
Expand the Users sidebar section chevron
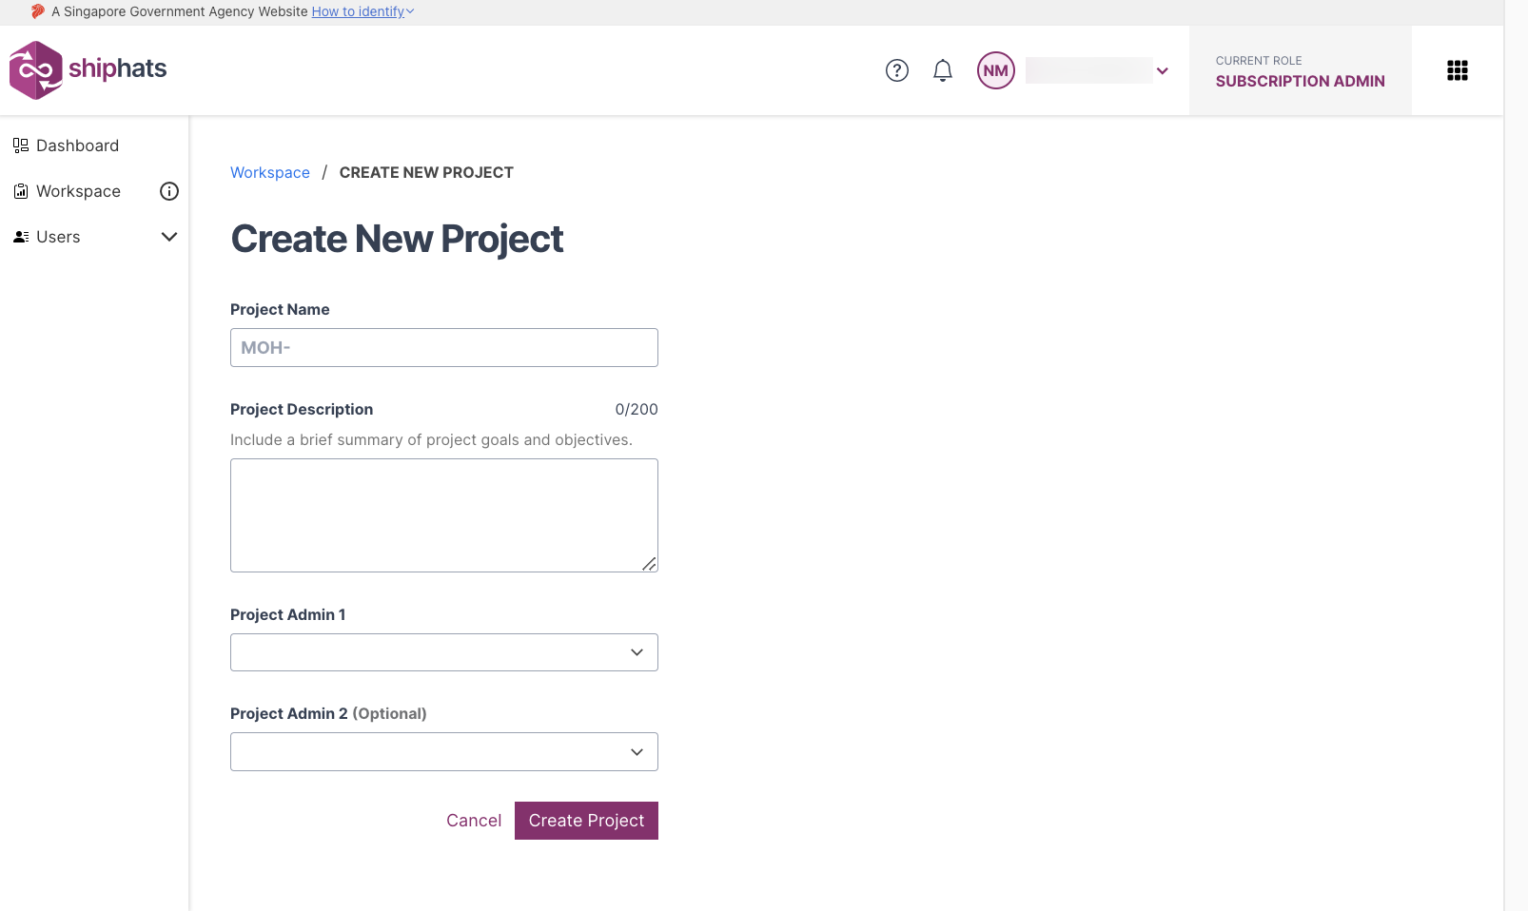(x=169, y=237)
